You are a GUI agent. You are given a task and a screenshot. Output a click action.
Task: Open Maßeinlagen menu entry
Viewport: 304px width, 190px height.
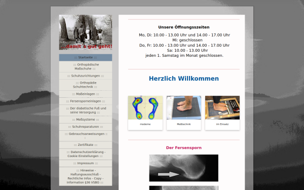[86, 94]
